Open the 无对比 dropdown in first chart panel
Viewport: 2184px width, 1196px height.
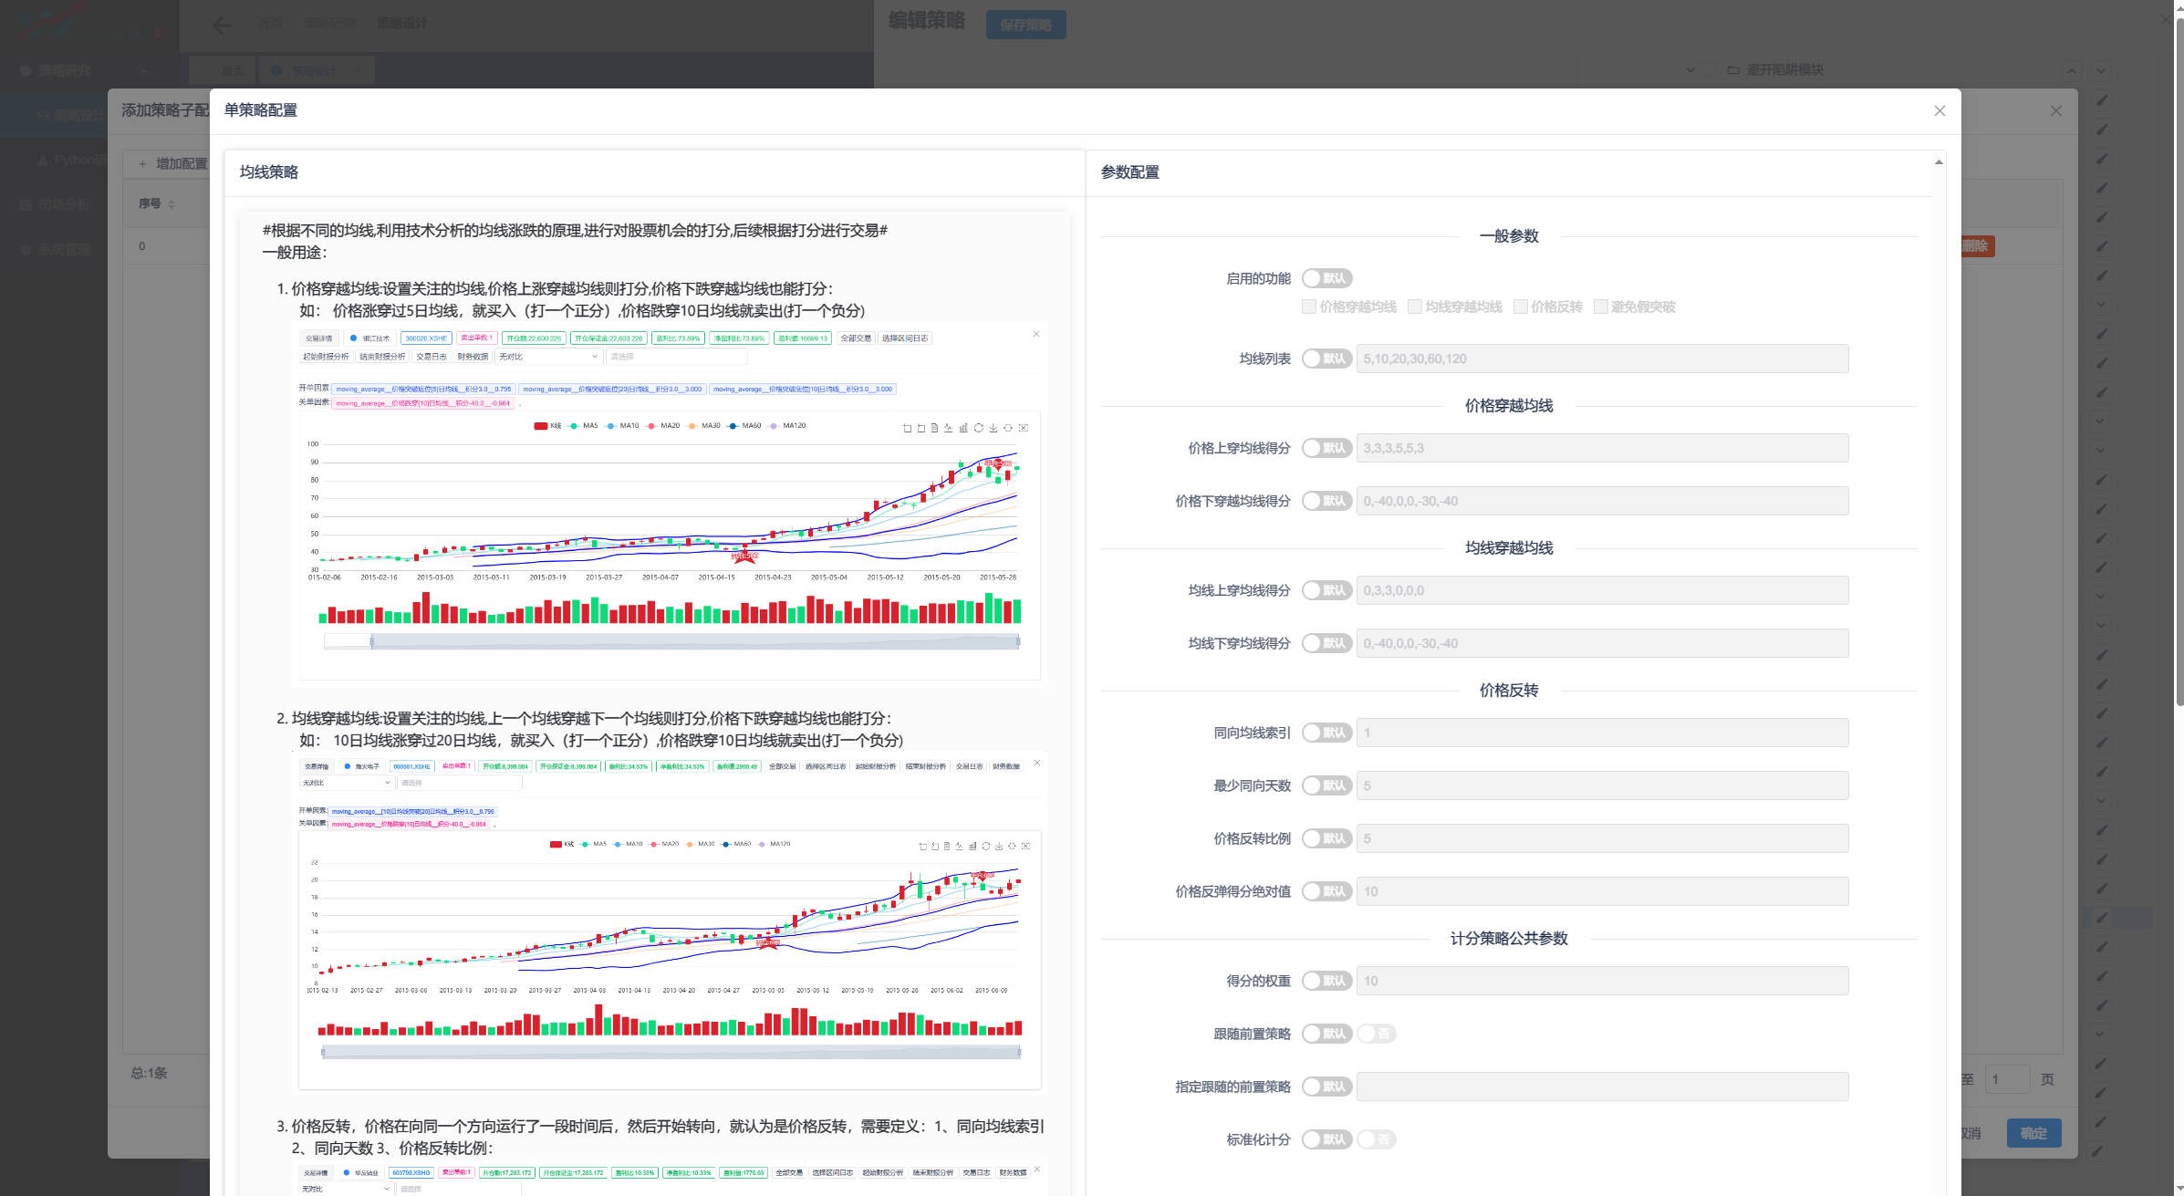point(547,357)
